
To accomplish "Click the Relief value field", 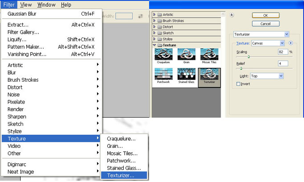I will (x=283, y=63).
